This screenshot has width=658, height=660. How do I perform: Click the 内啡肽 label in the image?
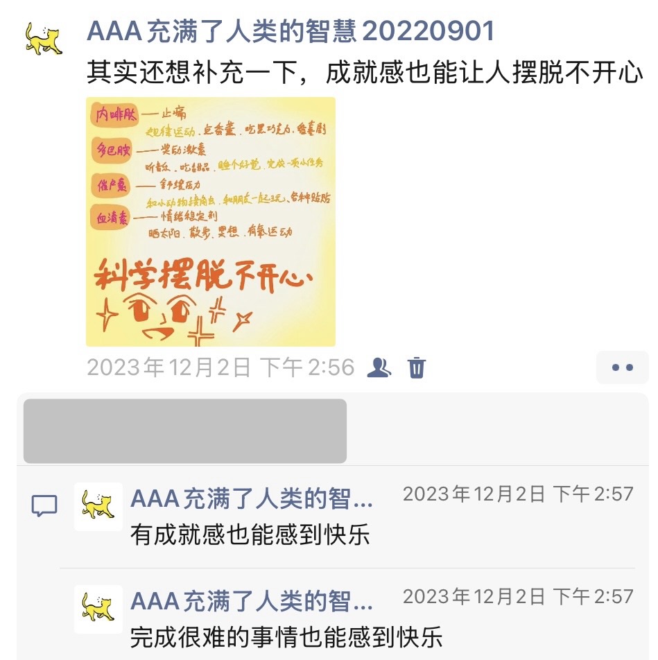point(115,114)
